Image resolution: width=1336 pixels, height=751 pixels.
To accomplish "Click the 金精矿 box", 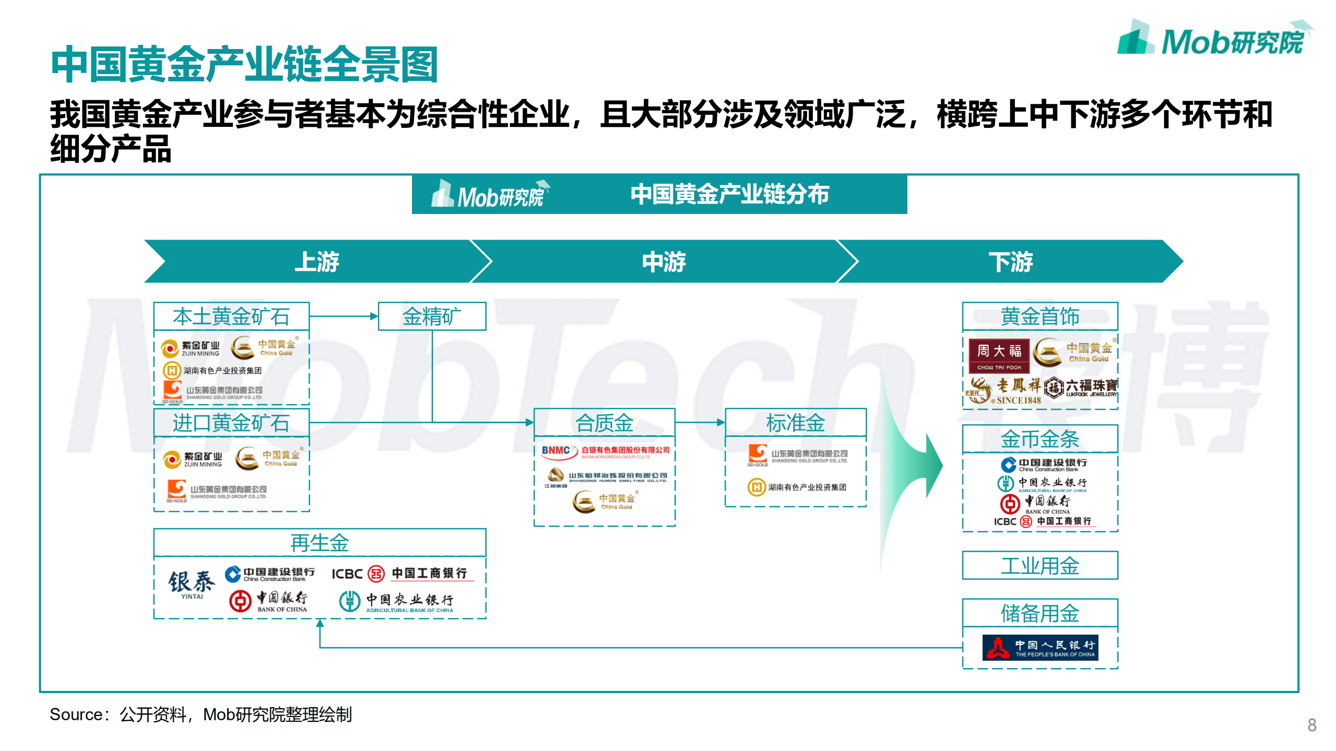I will tap(432, 316).
